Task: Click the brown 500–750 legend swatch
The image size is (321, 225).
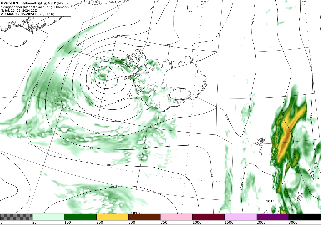Action: tap(144, 217)
